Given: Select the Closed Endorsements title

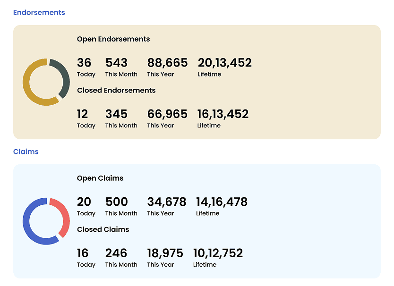Looking at the screenshot, I should click(x=116, y=90).
